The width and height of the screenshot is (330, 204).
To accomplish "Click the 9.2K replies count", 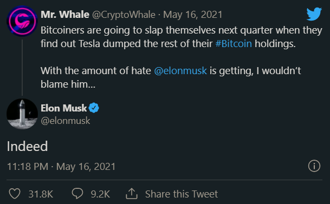I will point(100,194).
